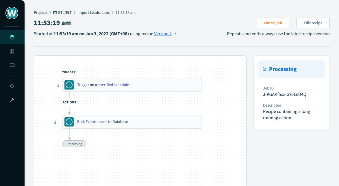The image size is (339, 186).
Task: Select the Trigger on a specified schedule step
Action: 131,85
